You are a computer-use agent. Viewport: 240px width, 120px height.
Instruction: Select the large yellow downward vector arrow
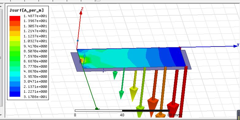(x=134, y=93)
